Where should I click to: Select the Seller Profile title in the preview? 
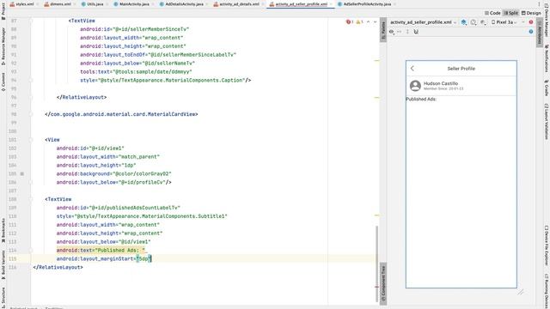(461, 69)
